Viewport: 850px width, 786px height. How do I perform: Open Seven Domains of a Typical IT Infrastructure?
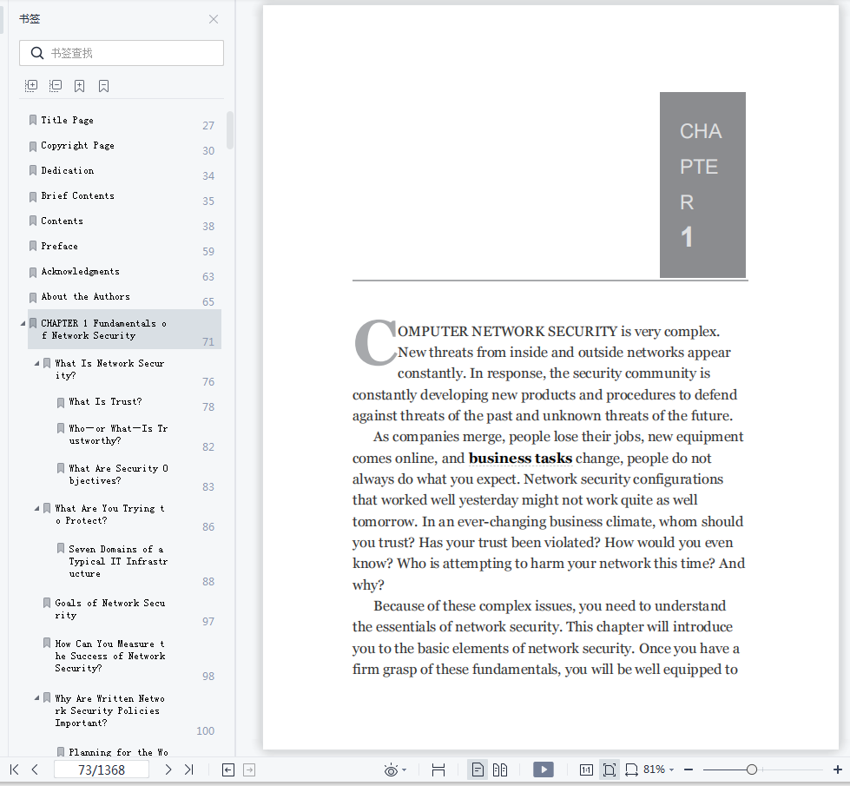point(118,561)
